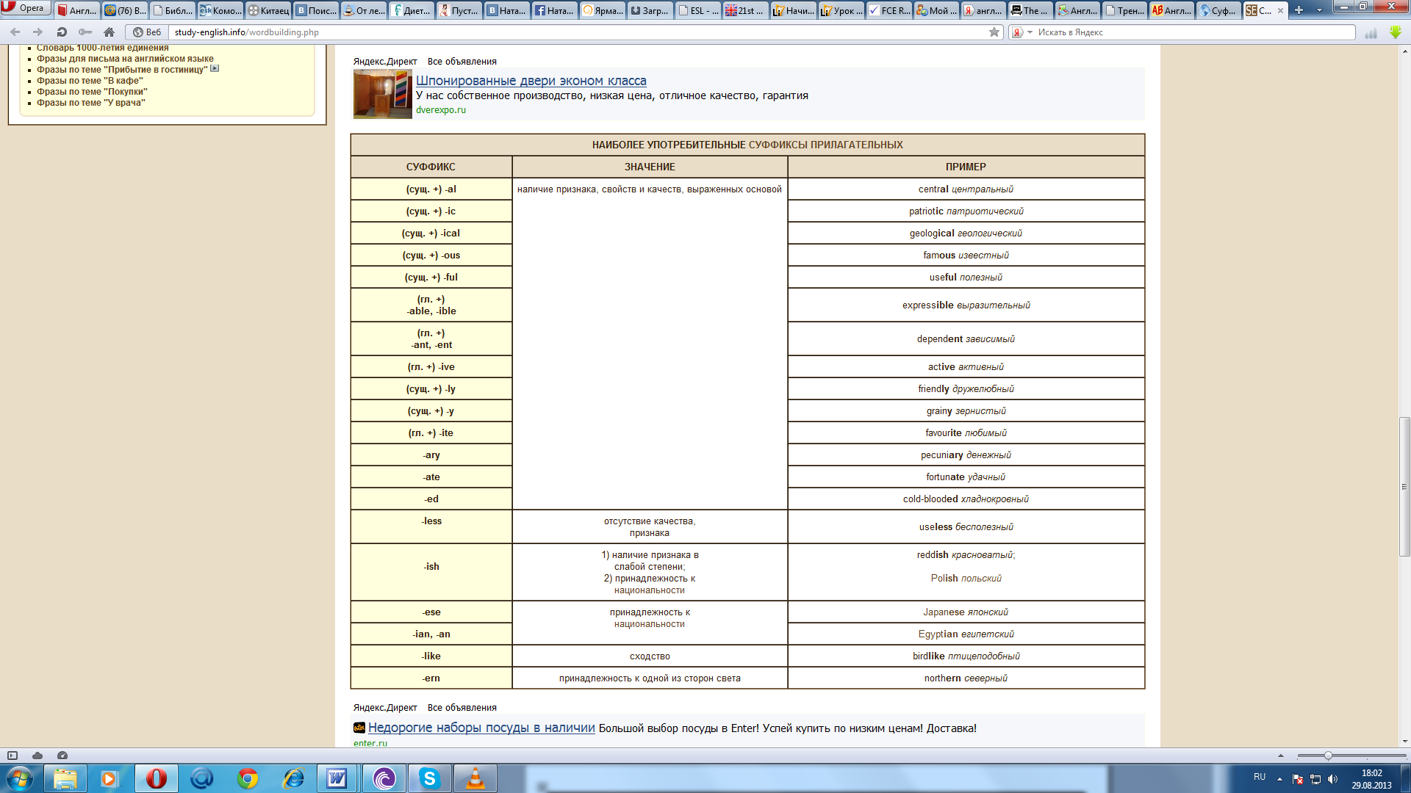Click the Искать в Яндекс search field

[x=1194, y=32]
